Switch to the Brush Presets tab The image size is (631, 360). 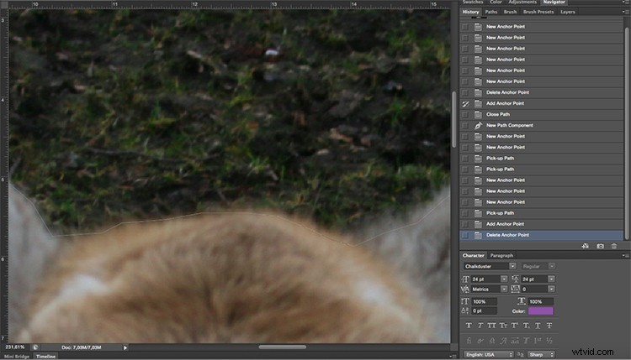(x=538, y=12)
